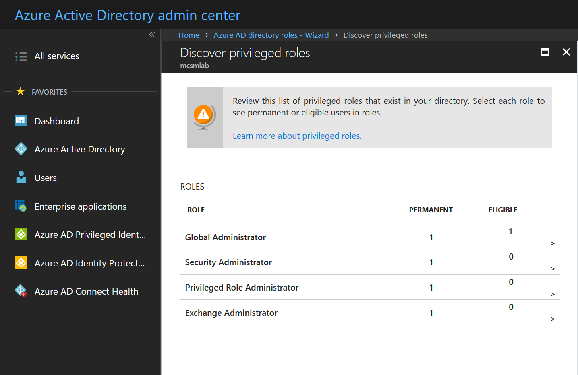Viewport: 578px width, 375px height.
Task: Open Azure AD Connect Health
Action: pos(86,291)
